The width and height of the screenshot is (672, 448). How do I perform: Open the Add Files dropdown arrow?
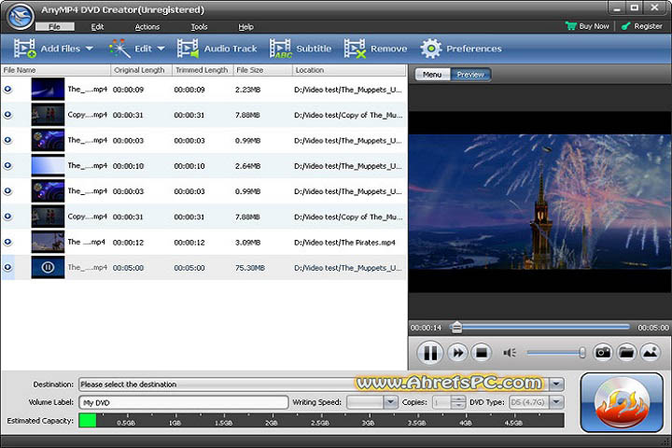(x=90, y=49)
